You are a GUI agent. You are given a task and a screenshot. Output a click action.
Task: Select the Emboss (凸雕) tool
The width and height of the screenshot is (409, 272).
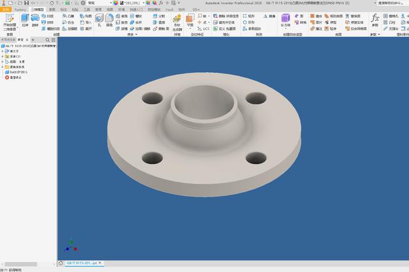(x=68, y=16)
